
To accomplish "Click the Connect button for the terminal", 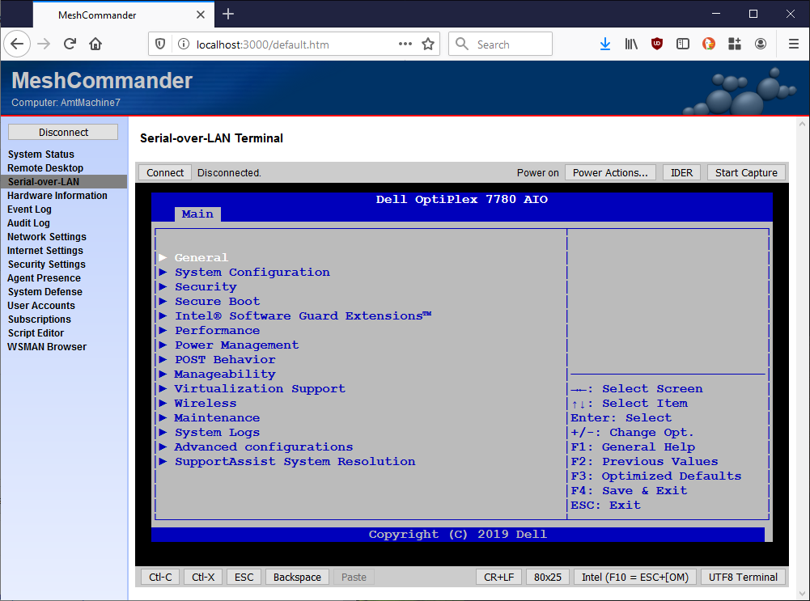I will (165, 172).
